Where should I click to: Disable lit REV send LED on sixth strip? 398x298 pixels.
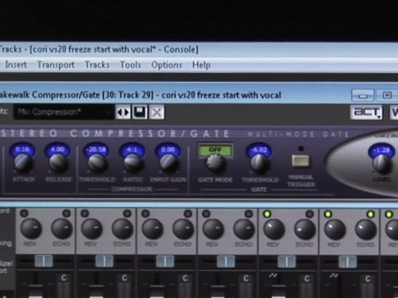[x=328, y=214]
